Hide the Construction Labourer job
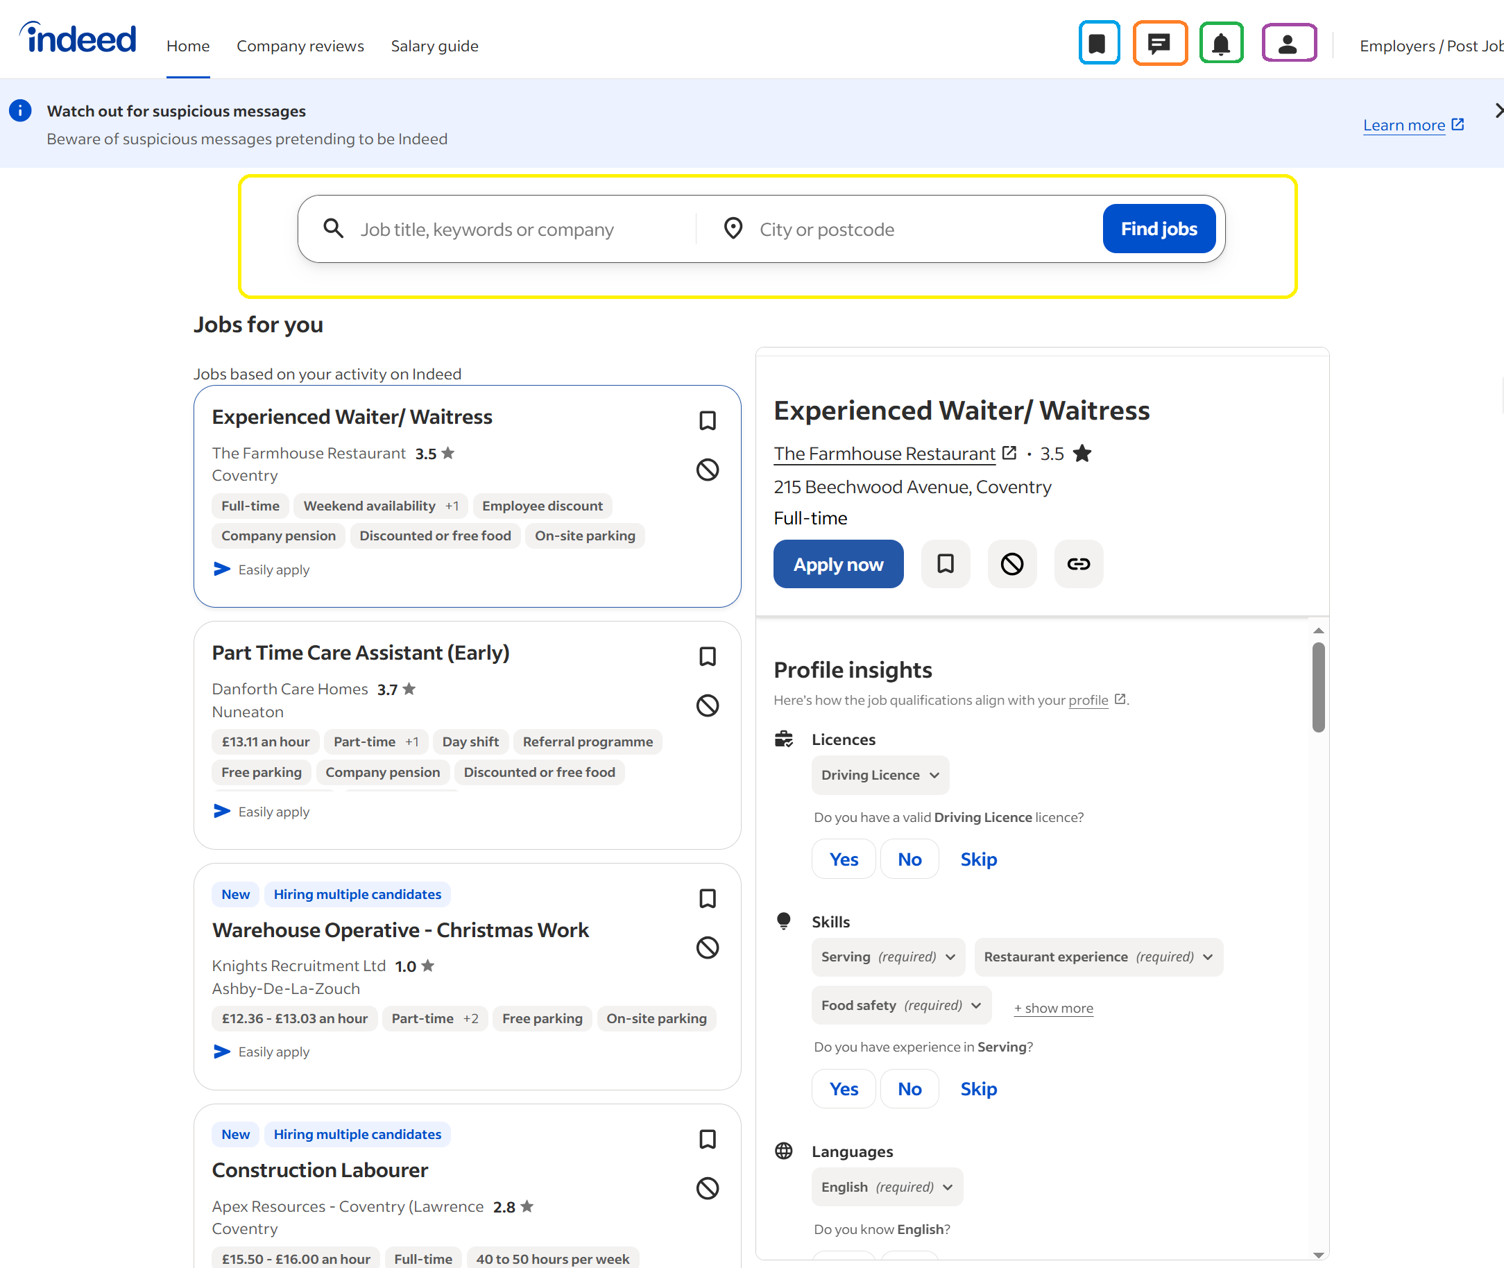 708,1188
